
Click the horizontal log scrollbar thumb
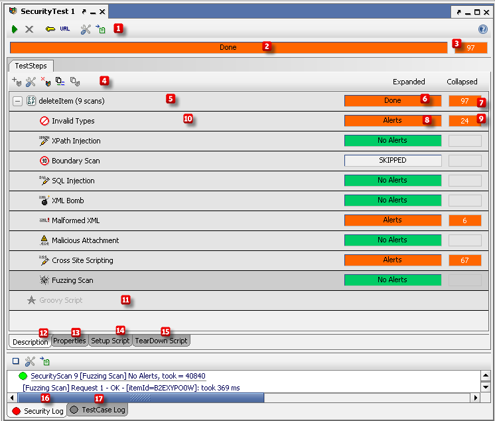tap(141, 398)
